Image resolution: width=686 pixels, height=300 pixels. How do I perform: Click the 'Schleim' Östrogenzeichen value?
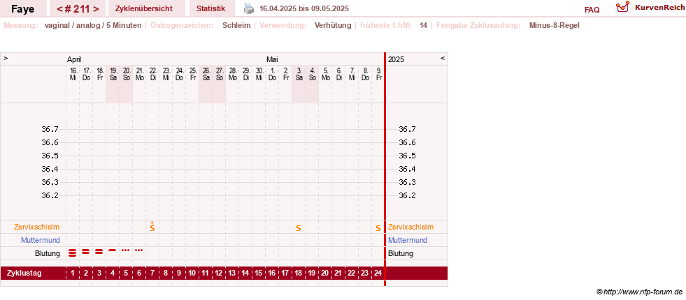pyautogui.click(x=236, y=25)
